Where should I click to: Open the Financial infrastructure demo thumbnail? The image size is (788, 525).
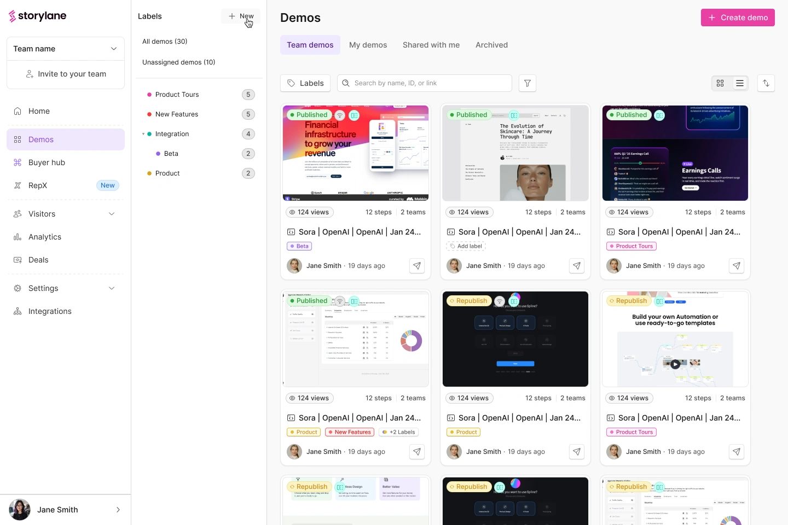[356, 153]
